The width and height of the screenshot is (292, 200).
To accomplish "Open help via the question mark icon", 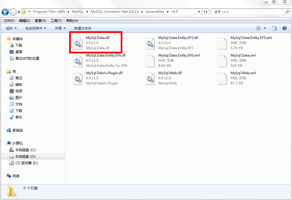I will coord(284,28).
